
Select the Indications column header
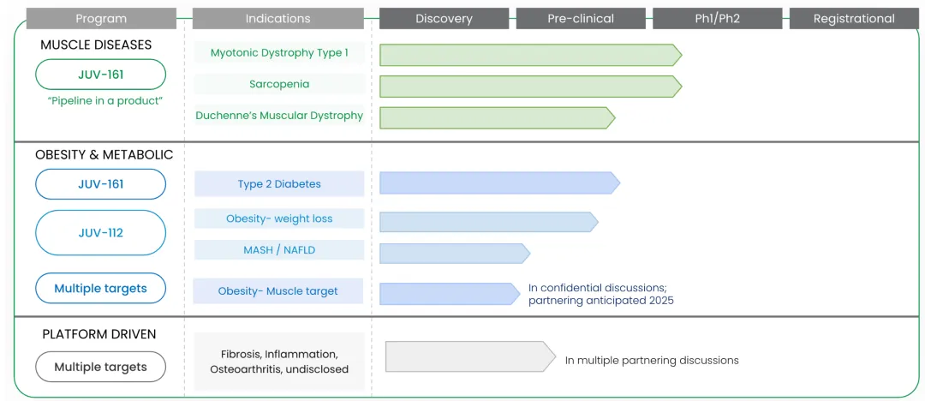tap(278, 19)
